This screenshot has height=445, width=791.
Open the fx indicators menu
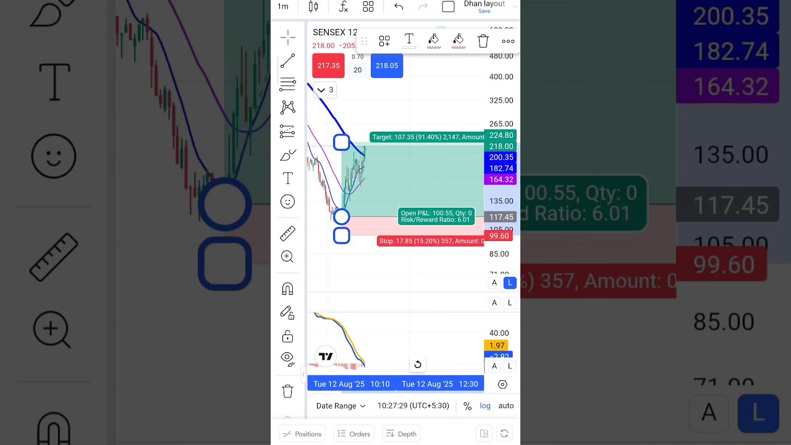[344, 7]
